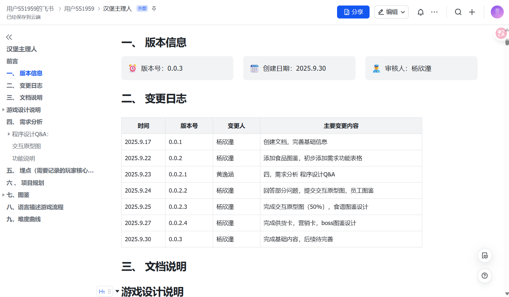Click the 变更人 table header
Viewport: 509px width, 297px height.
(236, 126)
